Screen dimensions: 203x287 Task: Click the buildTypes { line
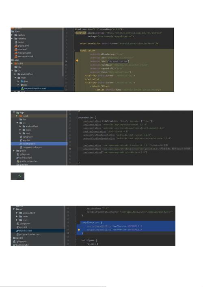89,240
